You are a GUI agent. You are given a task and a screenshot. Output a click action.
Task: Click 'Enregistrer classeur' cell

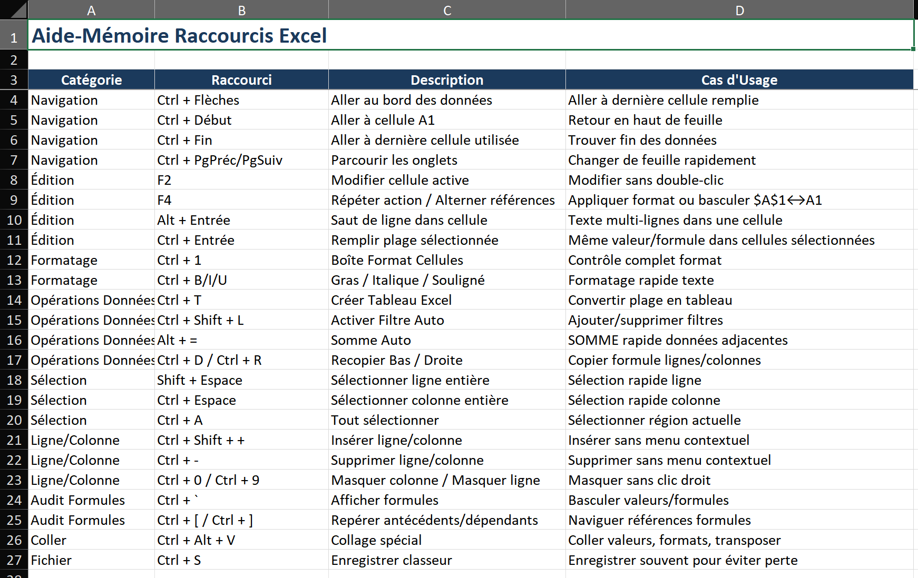[447, 560]
